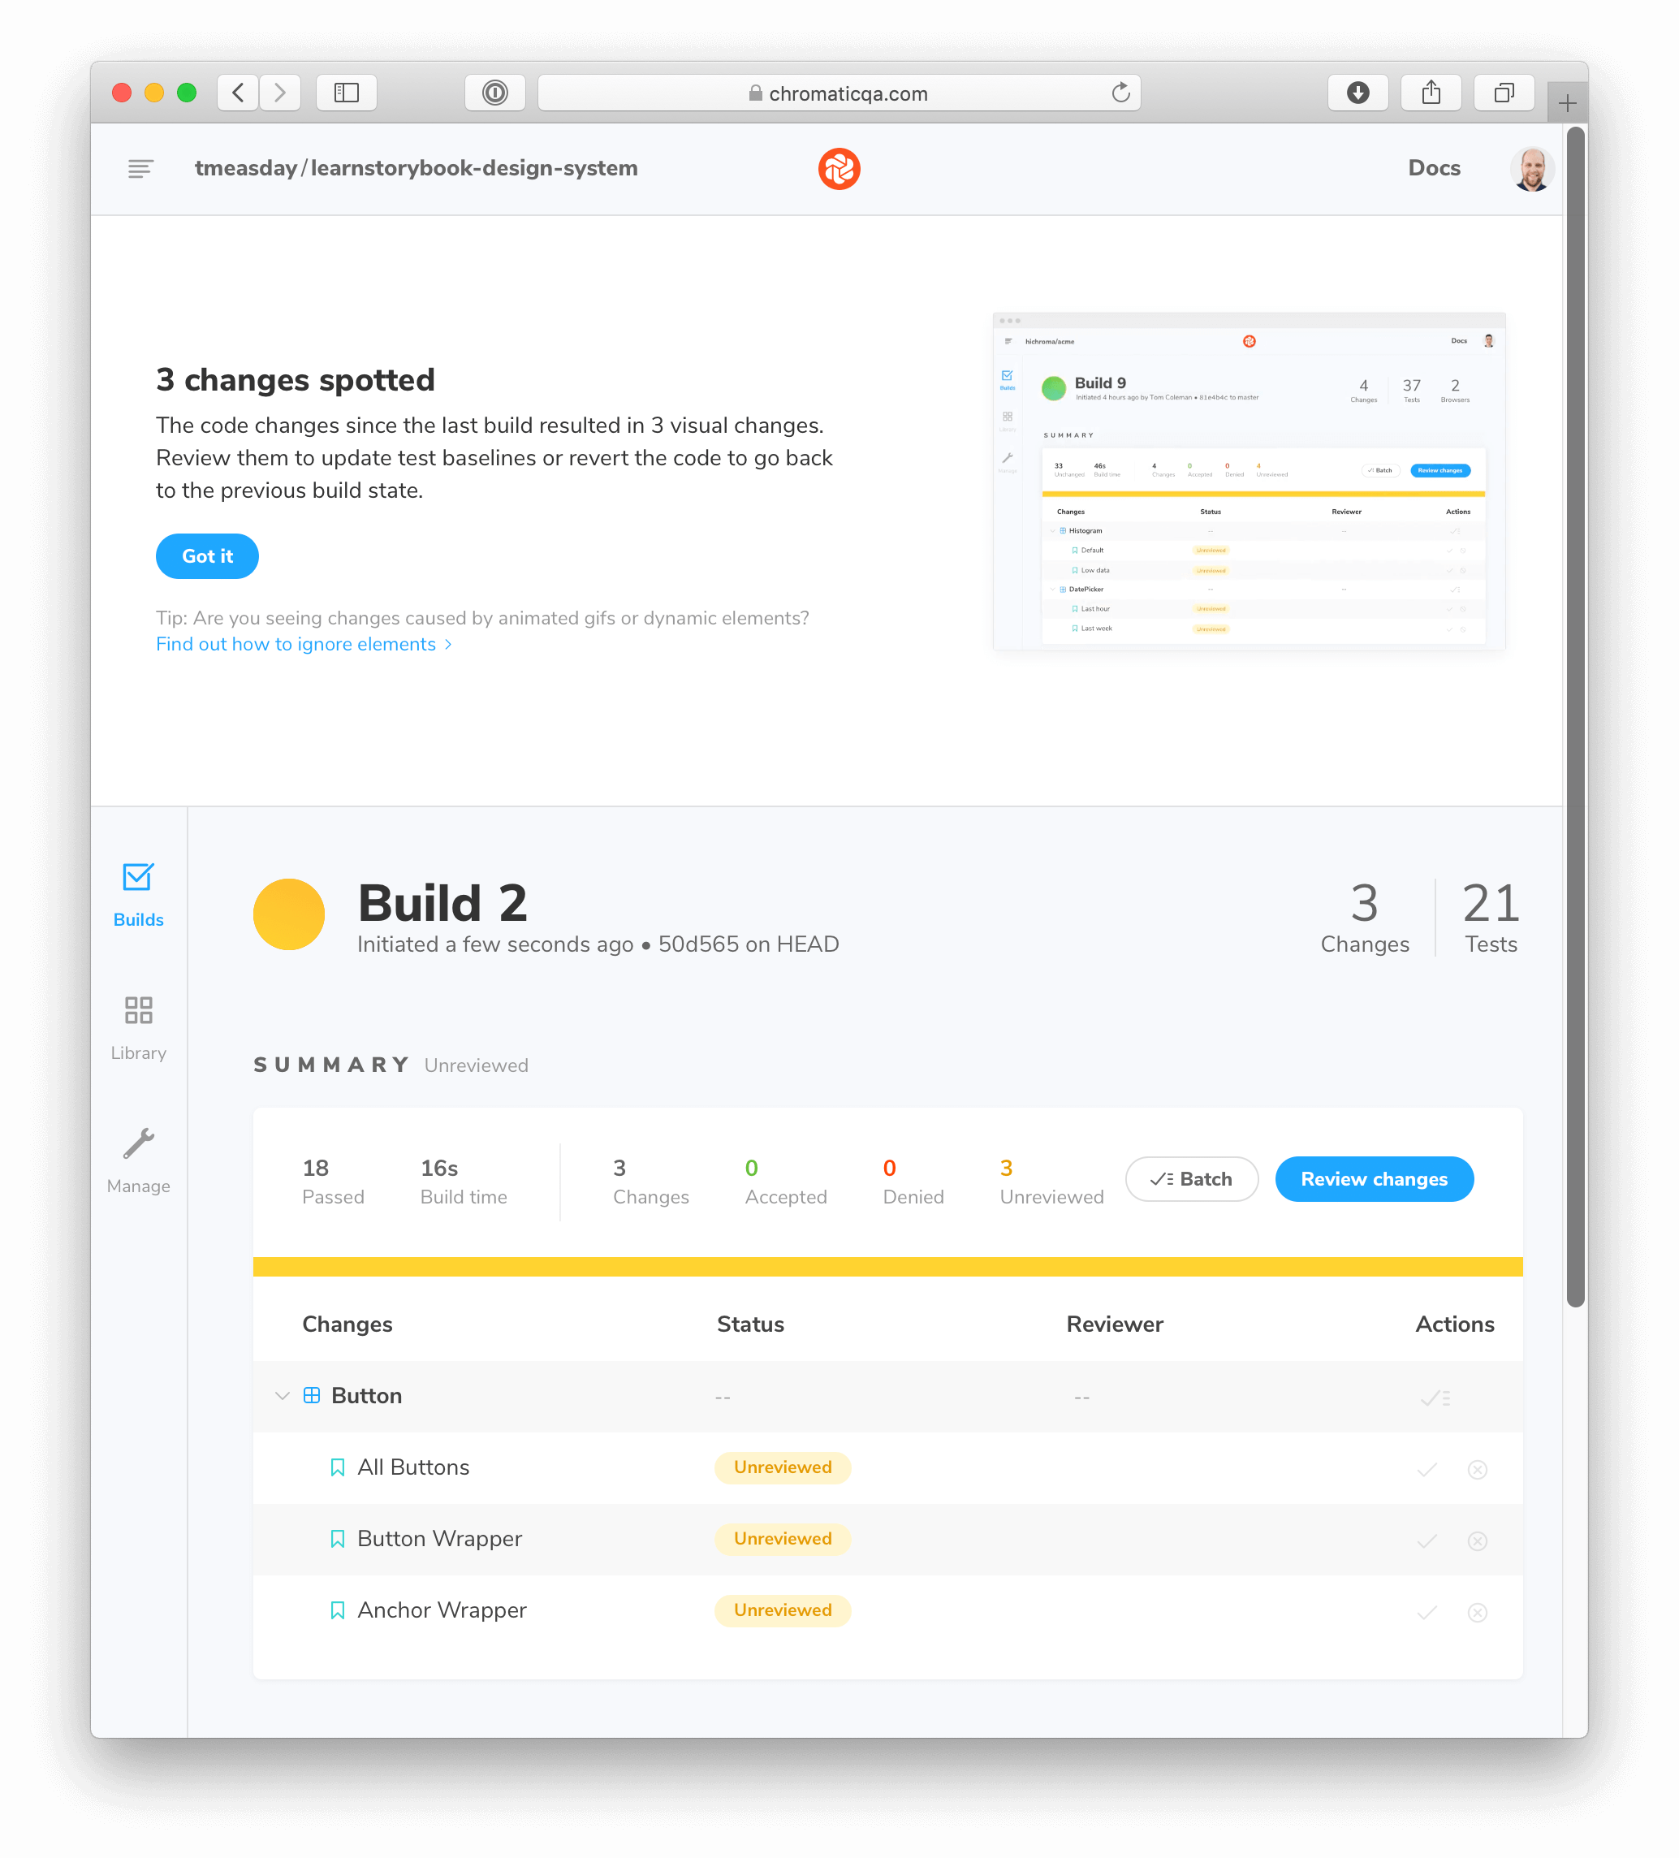The image size is (1679, 1858).
Task: Click the Chromatic logo icon in header
Action: click(x=838, y=168)
